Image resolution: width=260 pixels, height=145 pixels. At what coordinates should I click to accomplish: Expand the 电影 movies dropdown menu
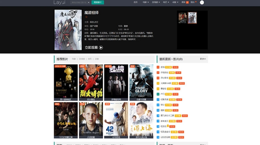coord(146,2)
